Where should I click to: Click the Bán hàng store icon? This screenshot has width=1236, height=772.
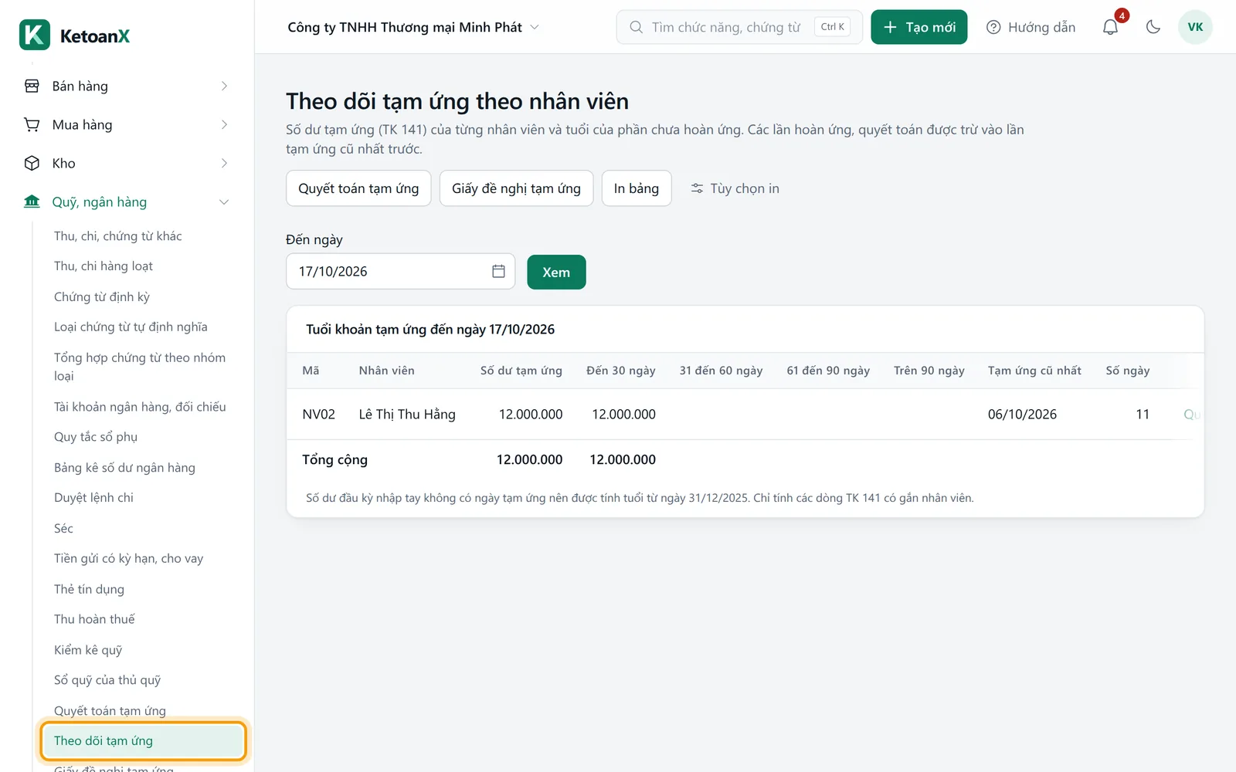(32, 86)
